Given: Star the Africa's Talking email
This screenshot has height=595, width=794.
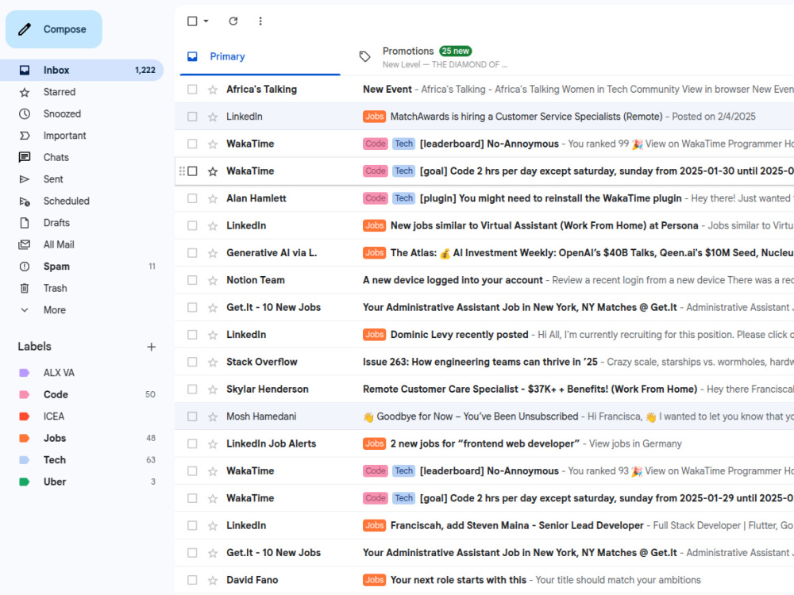Looking at the screenshot, I should pyautogui.click(x=213, y=90).
